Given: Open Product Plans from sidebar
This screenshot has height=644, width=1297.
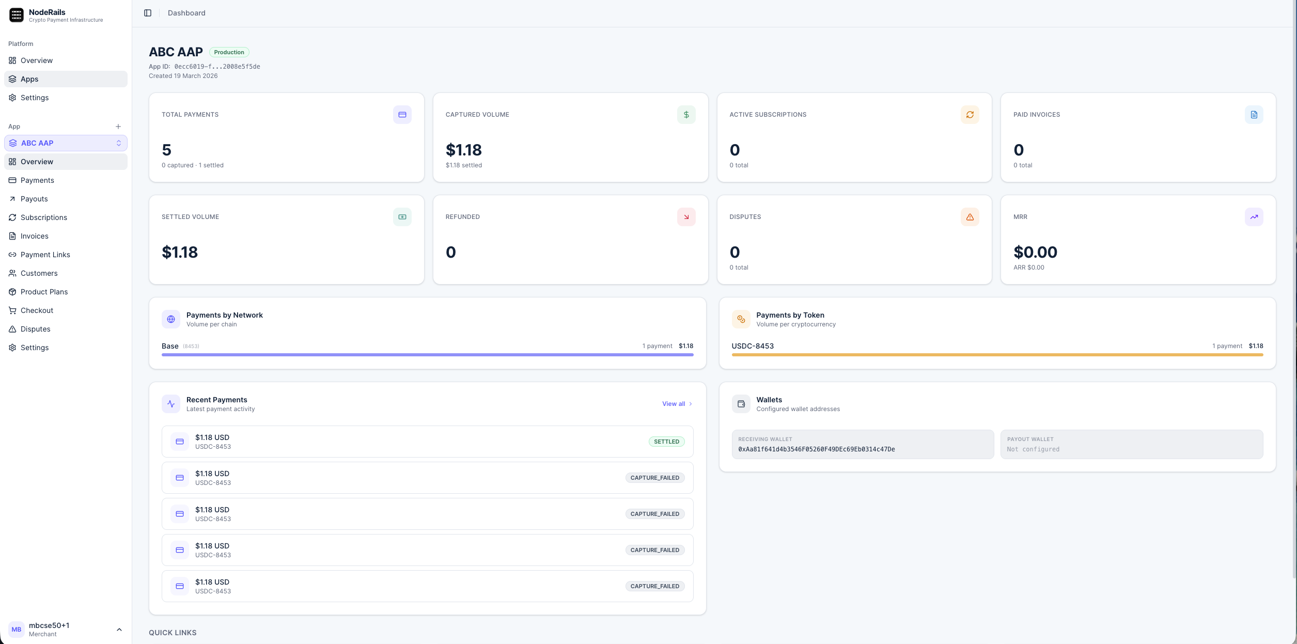Looking at the screenshot, I should 44,292.
